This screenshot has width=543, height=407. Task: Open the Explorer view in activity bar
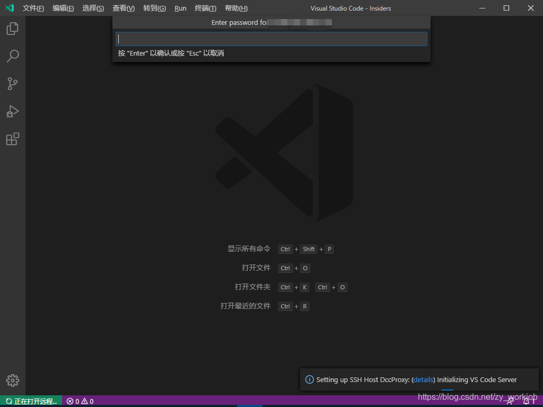pyautogui.click(x=13, y=29)
